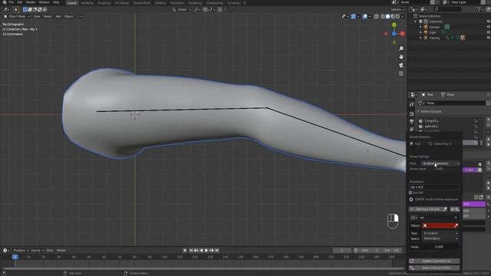Jump to the timeline end frame
491x276 pixels.
[216, 251]
